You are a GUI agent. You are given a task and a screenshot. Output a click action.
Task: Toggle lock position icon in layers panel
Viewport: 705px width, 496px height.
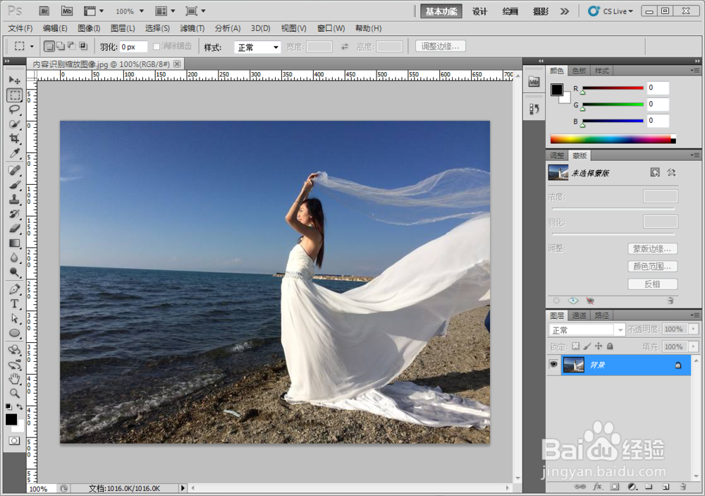(599, 346)
